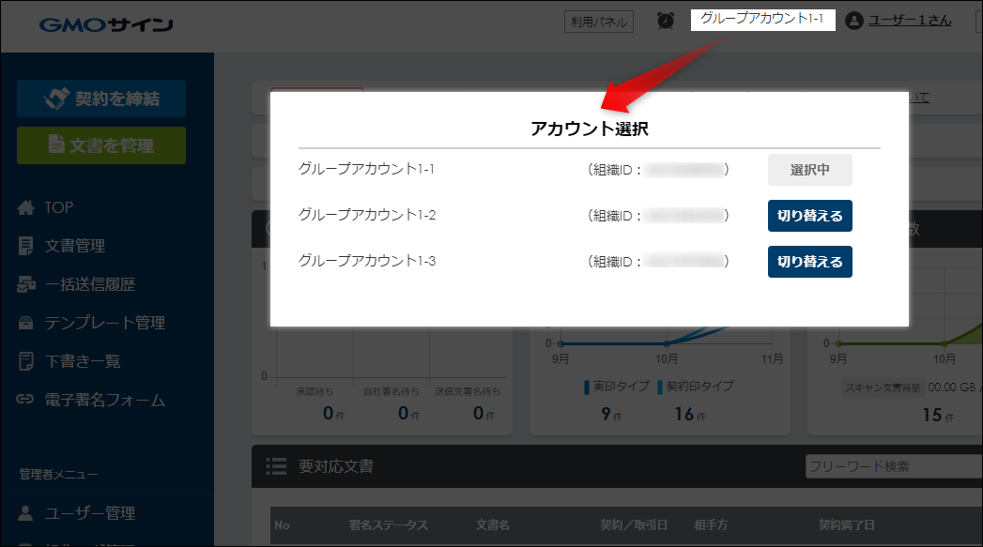Click the 契約を締結 button
The width and height of the screenshot is (983, 547).
[x=101, y=99]
